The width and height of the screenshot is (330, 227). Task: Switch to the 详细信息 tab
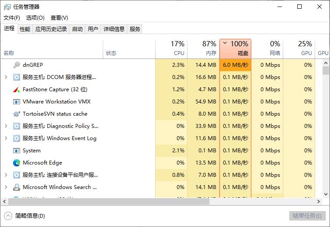pyautogui.click(x=114, y=29)
